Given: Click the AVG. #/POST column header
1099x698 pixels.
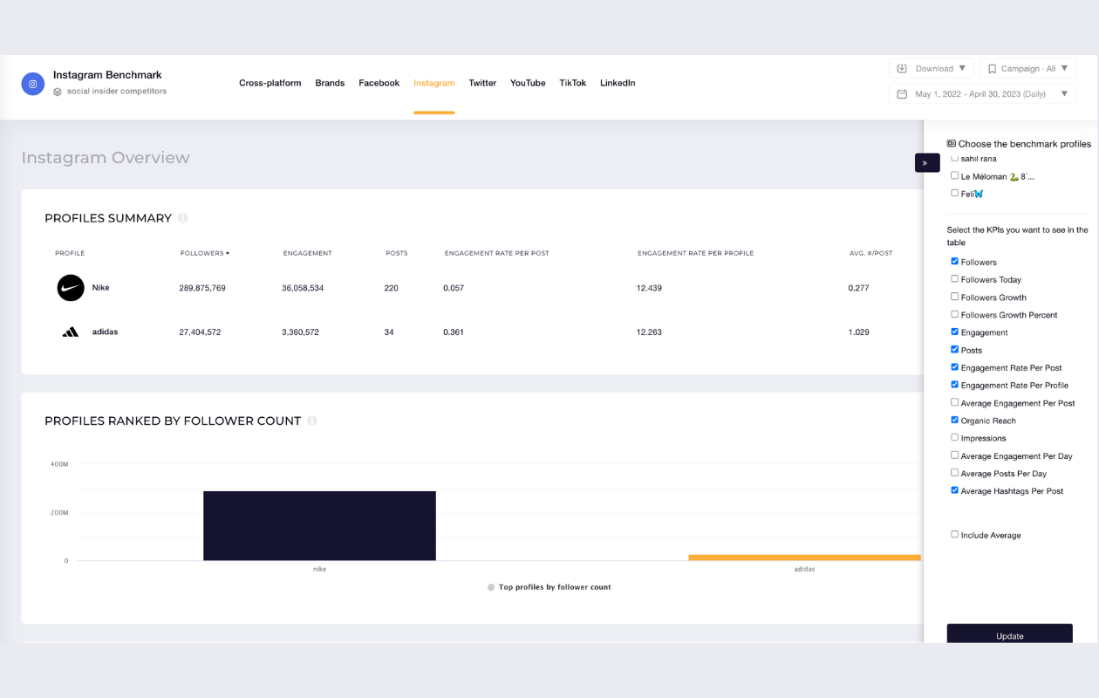Looking at the screenshot, I should tap(870, 253).
